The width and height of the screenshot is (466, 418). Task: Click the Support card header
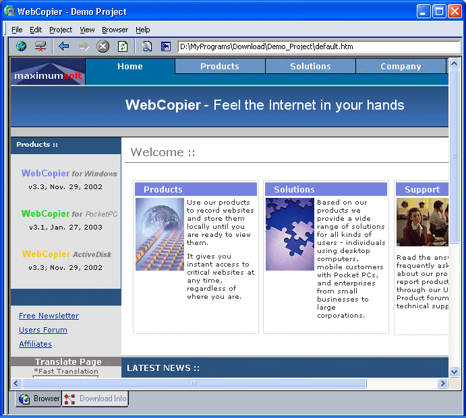422,189
